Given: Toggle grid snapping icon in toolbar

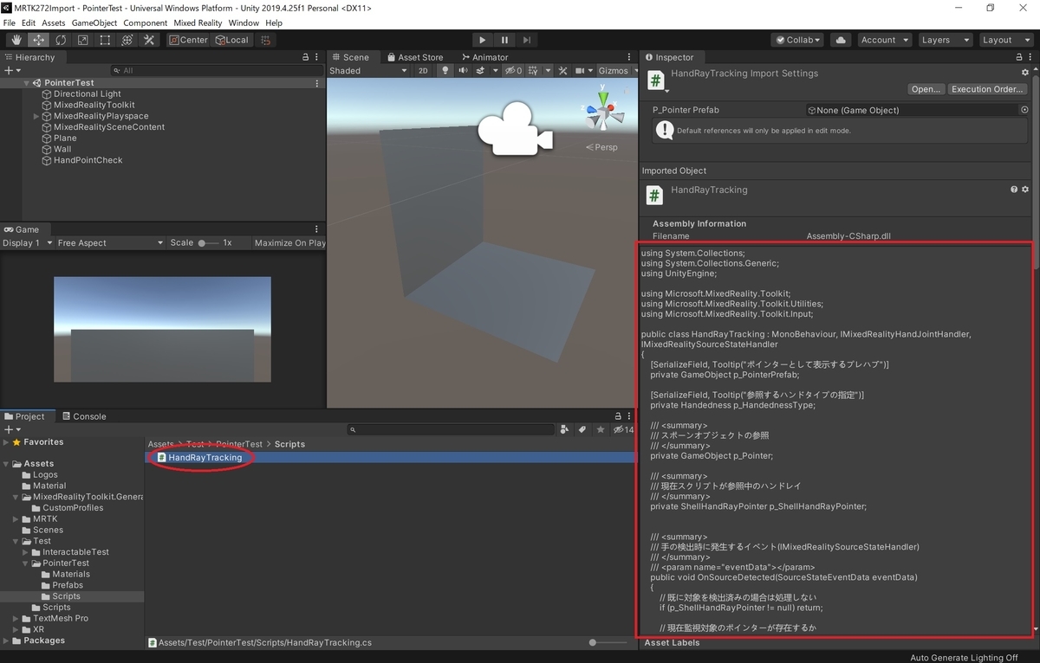Looking at the screenshot, I should click(266, 40).
